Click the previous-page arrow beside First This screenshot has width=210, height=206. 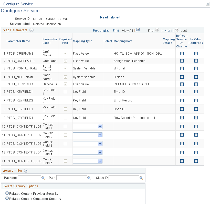(157, 30)
